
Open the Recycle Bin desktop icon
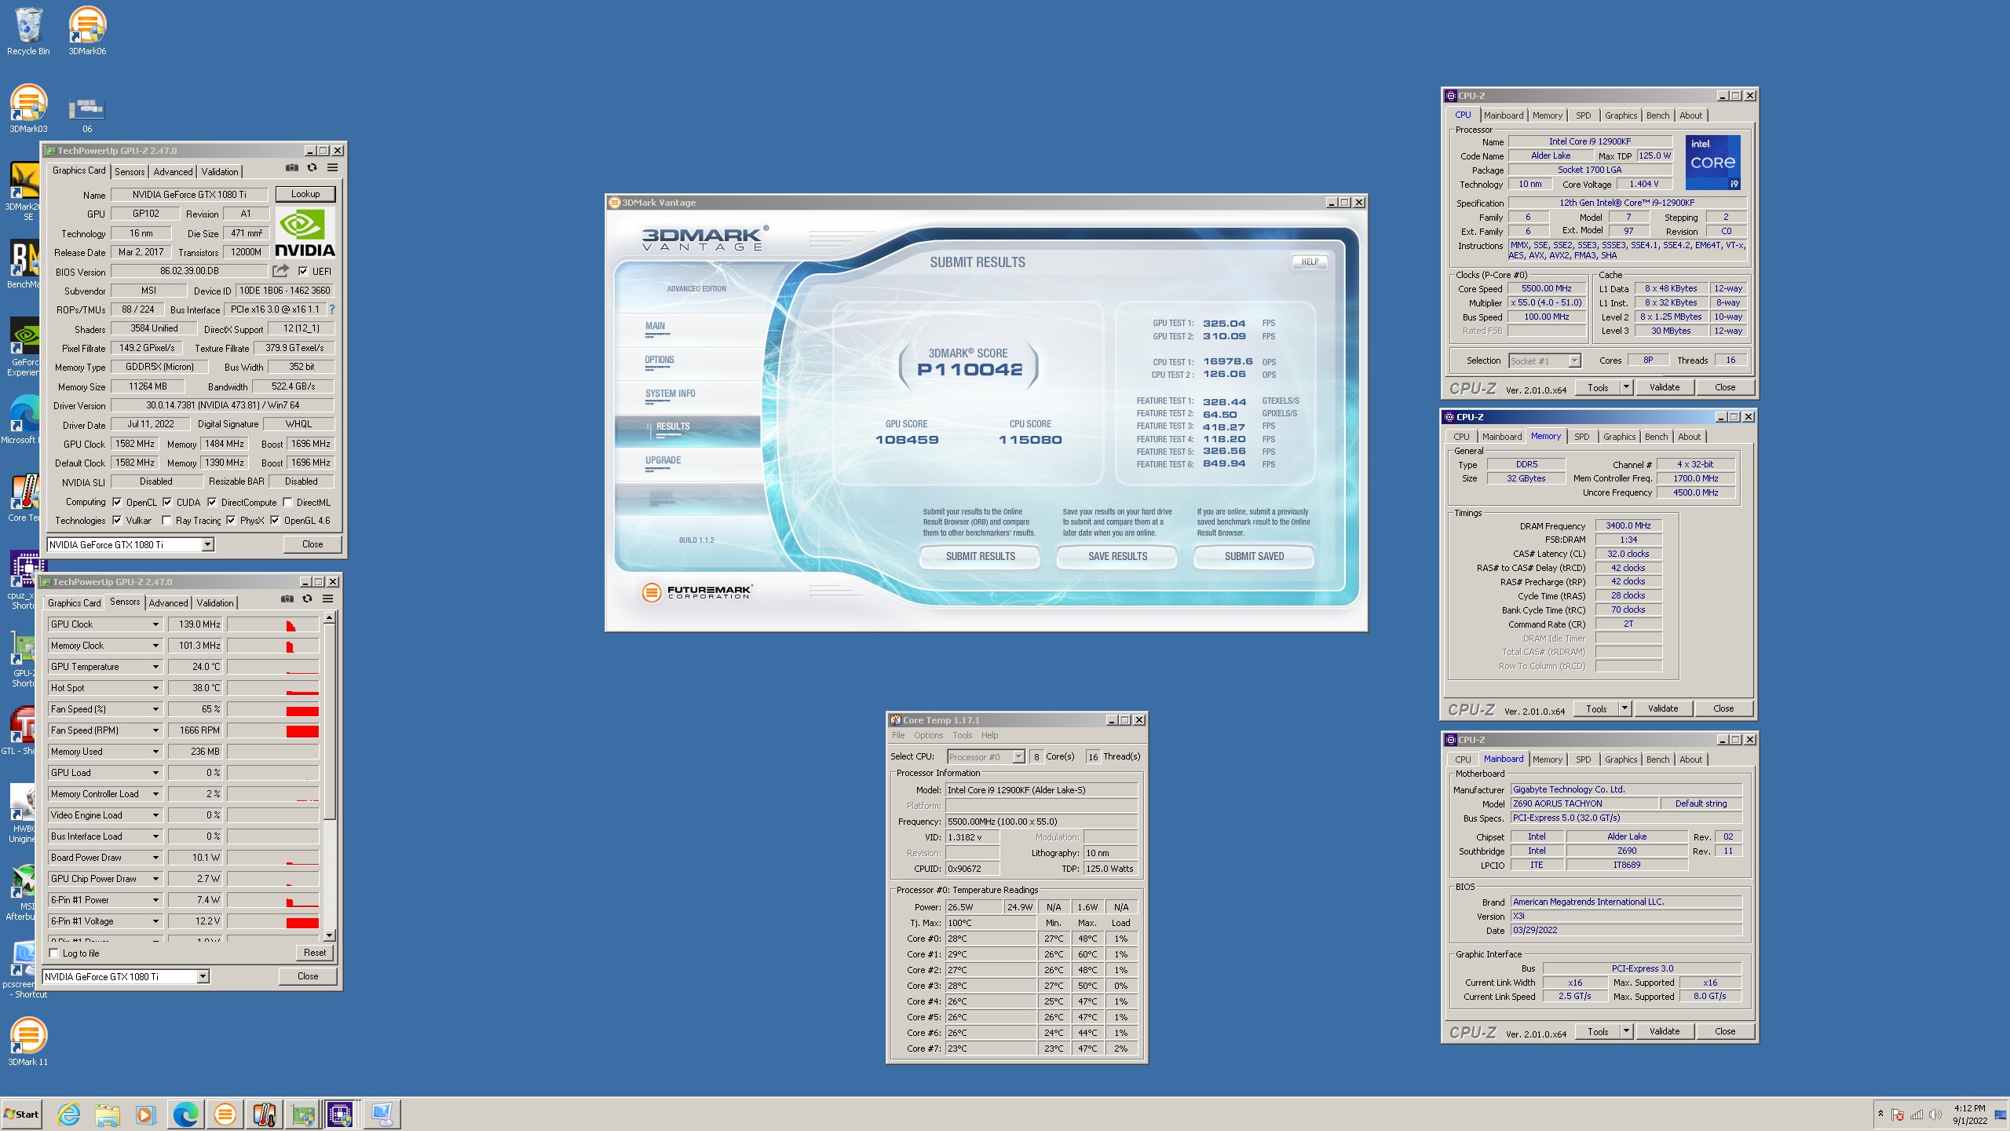pos(28,31)
